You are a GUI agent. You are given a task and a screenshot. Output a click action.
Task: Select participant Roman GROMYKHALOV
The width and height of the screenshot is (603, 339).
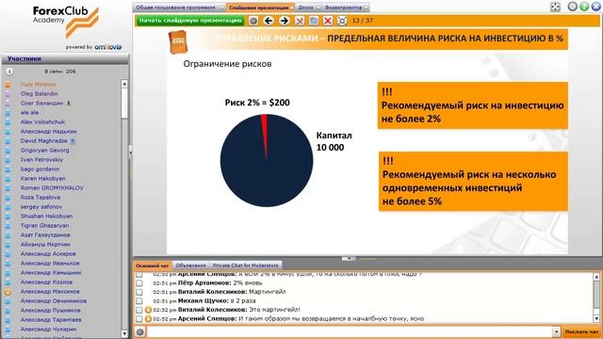52,188
